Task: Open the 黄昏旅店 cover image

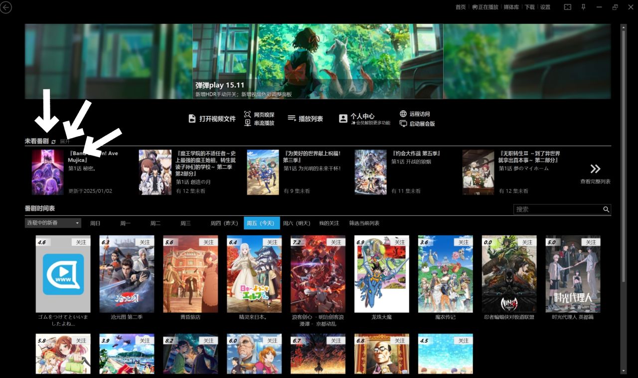Action: (191, 274)
